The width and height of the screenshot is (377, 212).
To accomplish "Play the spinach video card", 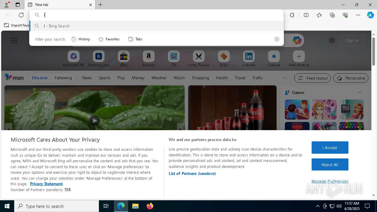I will point(95,120).
